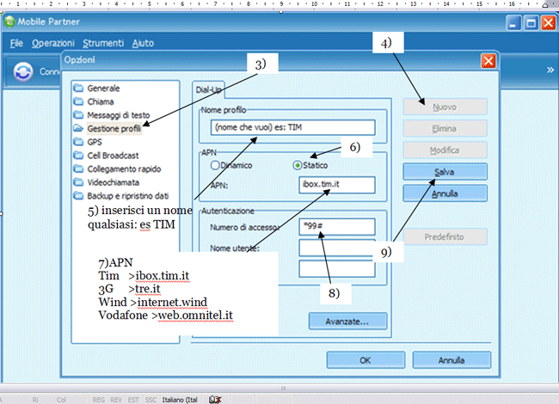Screen dimensions: 559x404
Task: Click the Generale folder icon
Action: point(77,88)
